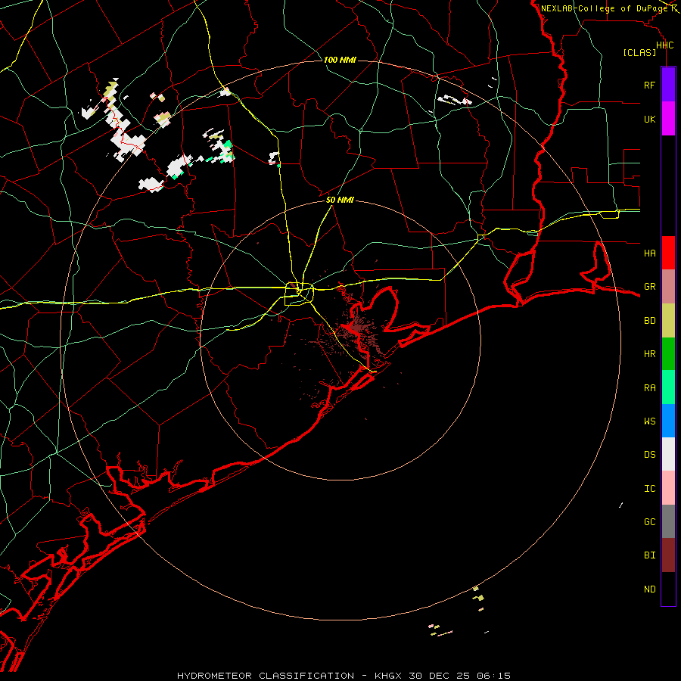Click the HHC product label
The image size is (681, 681).
[664, 45]
